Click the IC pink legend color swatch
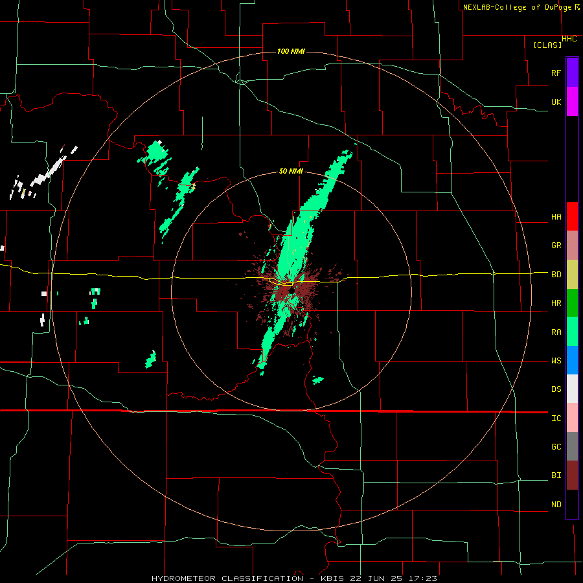Image resolution: width=583 pixels, height=583 pixels. click(x=572, y=418)
